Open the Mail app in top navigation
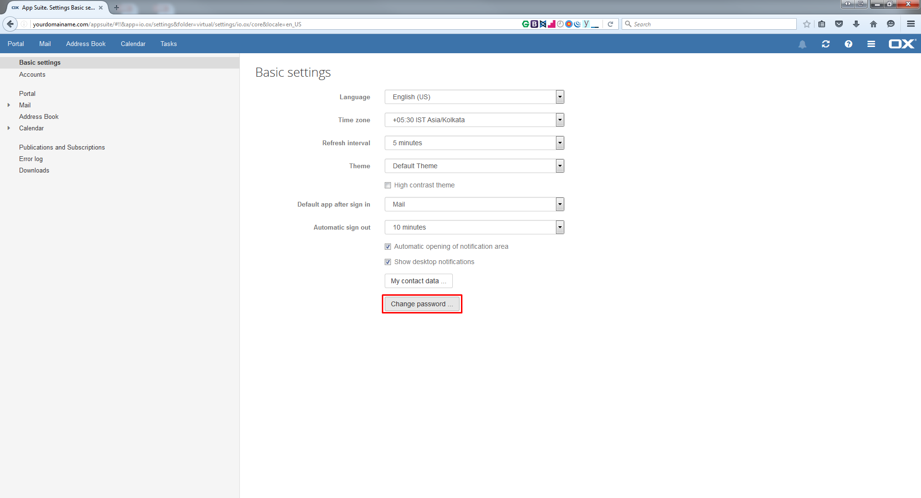The height and width of the screenshot is (498, 921). (x=45, y=44)
